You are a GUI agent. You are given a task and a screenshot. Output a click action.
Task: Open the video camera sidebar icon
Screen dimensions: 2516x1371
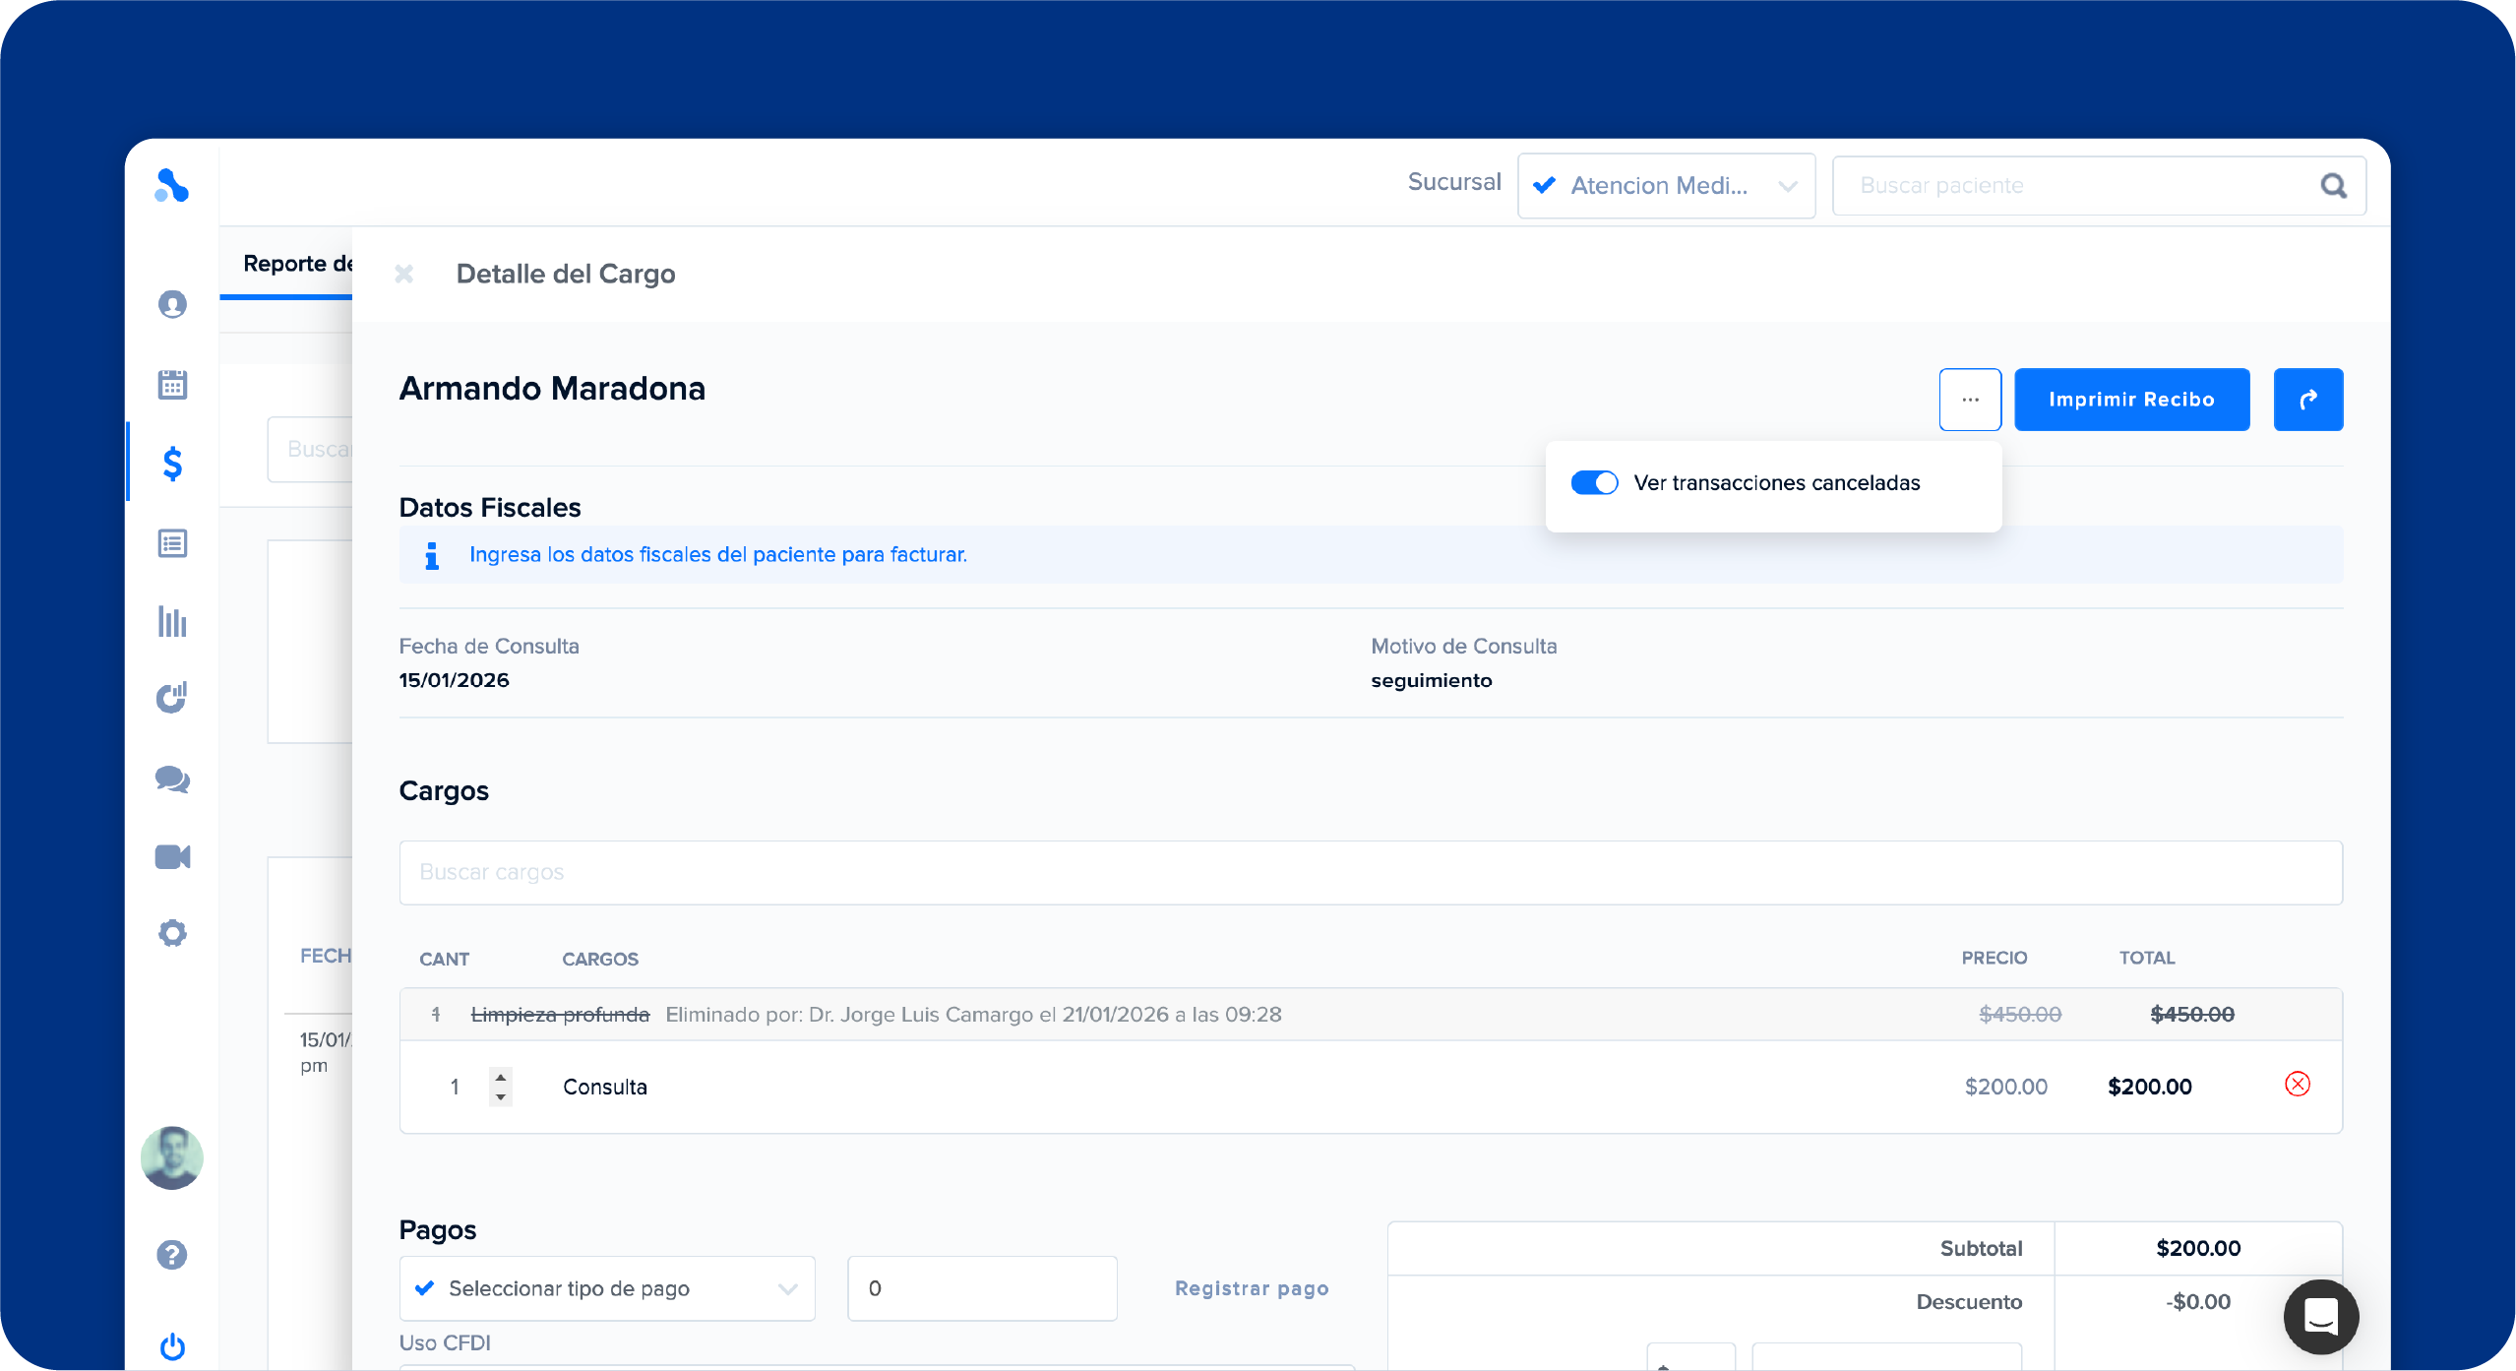point(172,856)
